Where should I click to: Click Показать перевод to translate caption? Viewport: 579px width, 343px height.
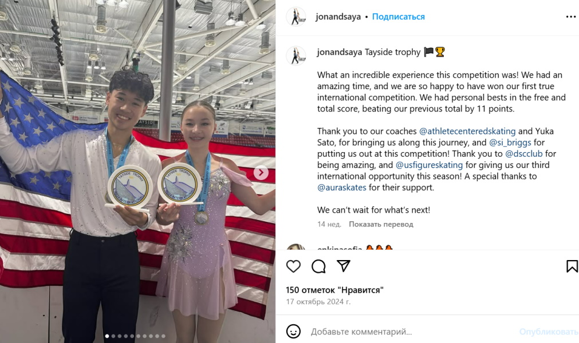point(381,224)
